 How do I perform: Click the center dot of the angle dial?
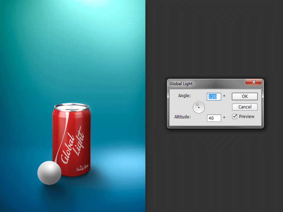tap(199, 107)
